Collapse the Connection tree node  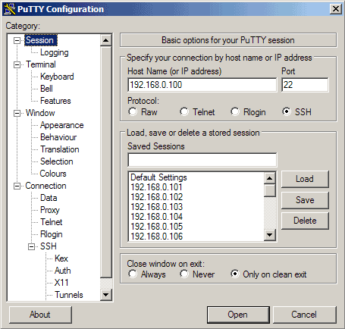pyautogui.click(x=17, y=186)
